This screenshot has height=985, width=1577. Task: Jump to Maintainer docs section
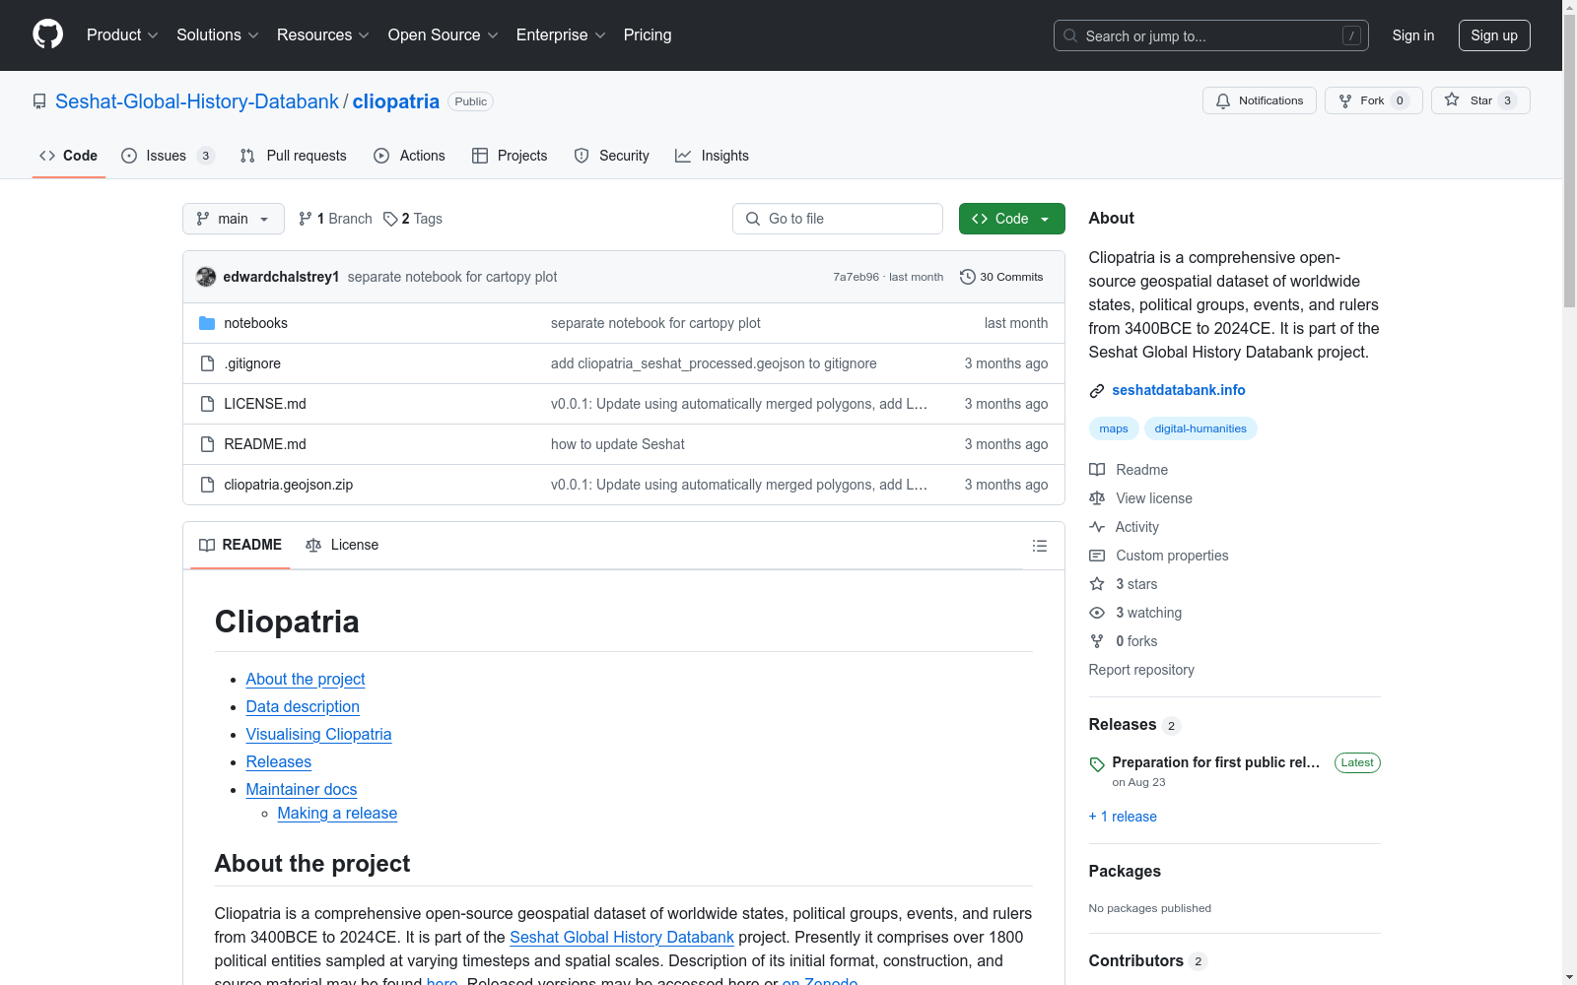(x=302, y=790)
